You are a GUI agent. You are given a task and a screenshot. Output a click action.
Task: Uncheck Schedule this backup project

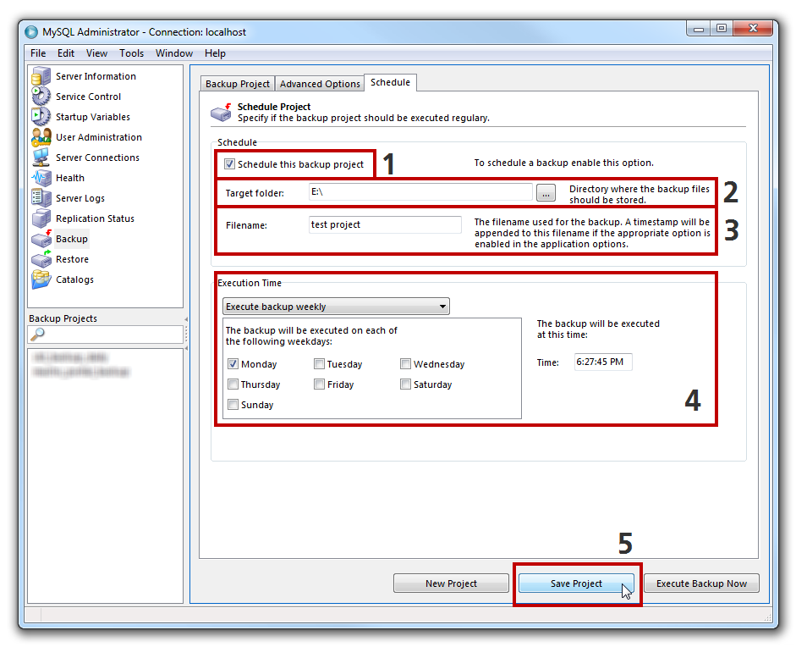pyautogui.click(x=230, y=164)
